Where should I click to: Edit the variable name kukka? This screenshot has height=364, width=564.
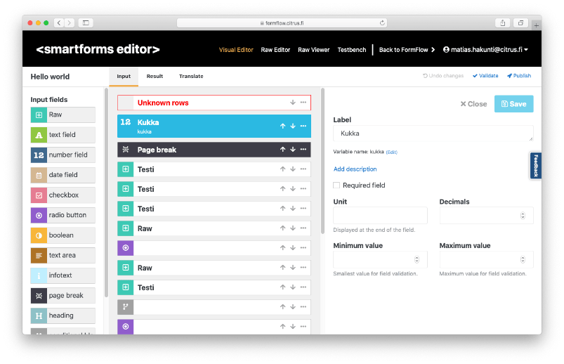pyautogui.click(x=392, y=152)
